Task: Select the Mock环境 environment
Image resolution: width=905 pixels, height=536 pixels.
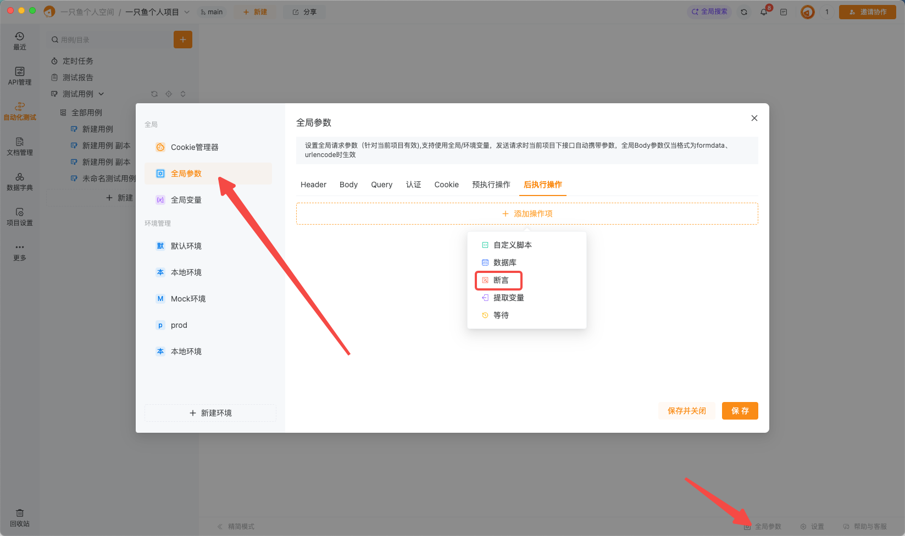Action: [x=187, y=298]
